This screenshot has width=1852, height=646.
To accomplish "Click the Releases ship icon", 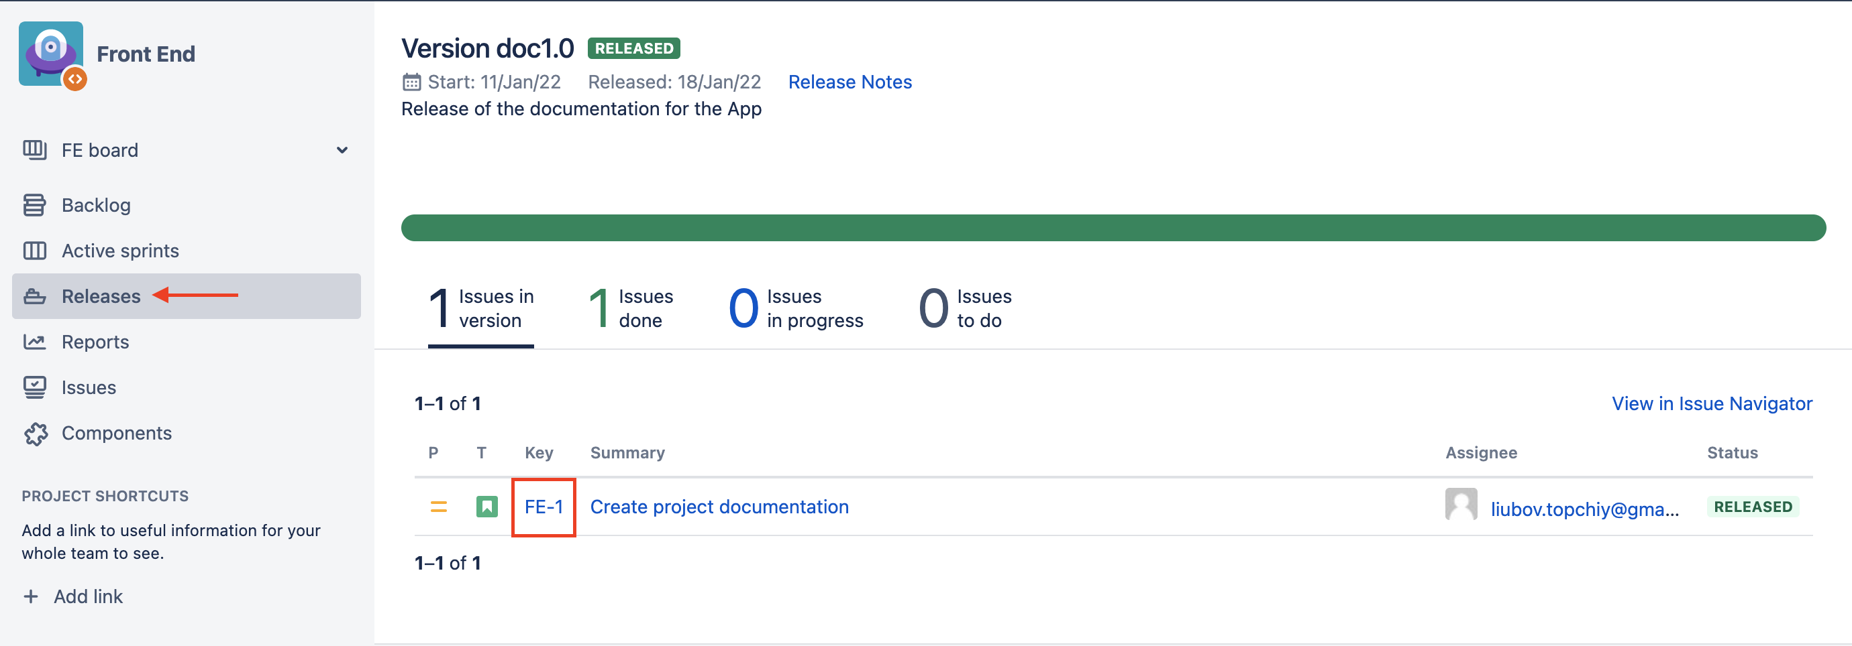I will pyautogui.click(x=34, y=296).
